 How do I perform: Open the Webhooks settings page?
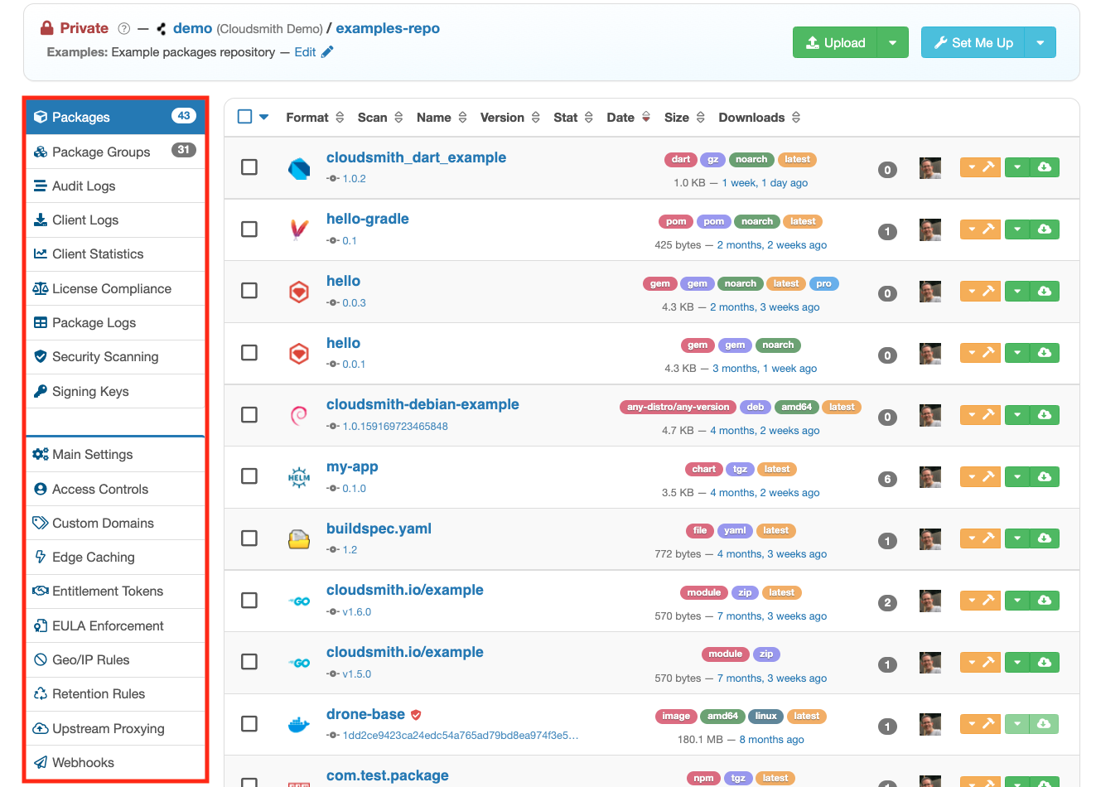[115, 763]
